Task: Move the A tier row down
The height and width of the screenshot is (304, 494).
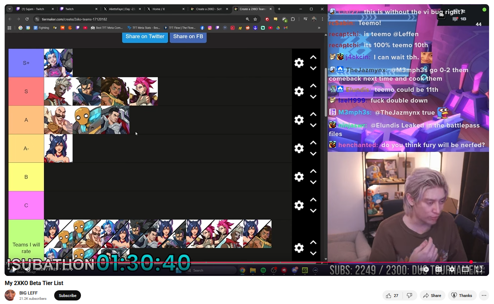Action: (313, 125)
